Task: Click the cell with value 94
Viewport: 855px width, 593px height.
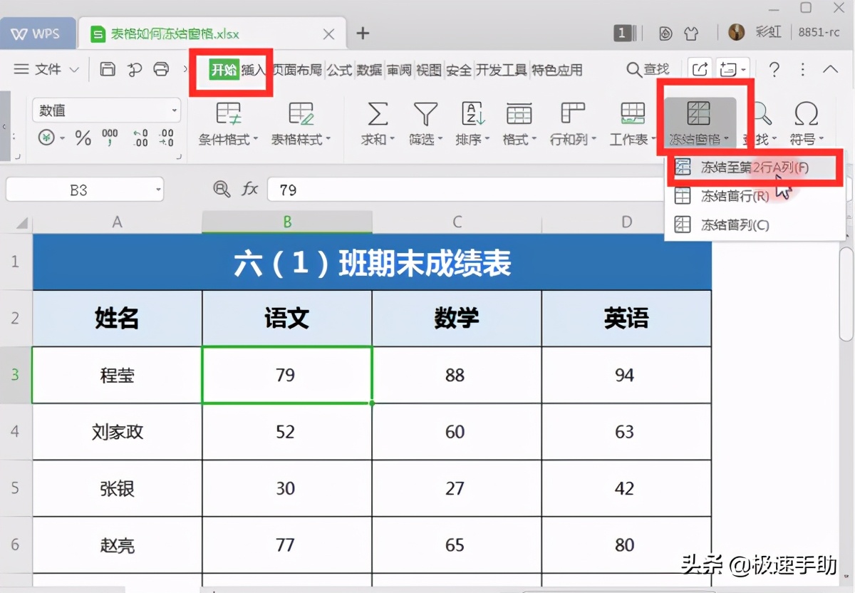Action: coord(626,375)
